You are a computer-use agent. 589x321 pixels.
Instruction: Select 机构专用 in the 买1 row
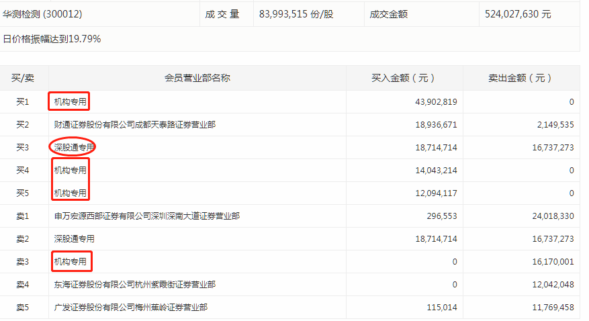click(x=71, y=102)
